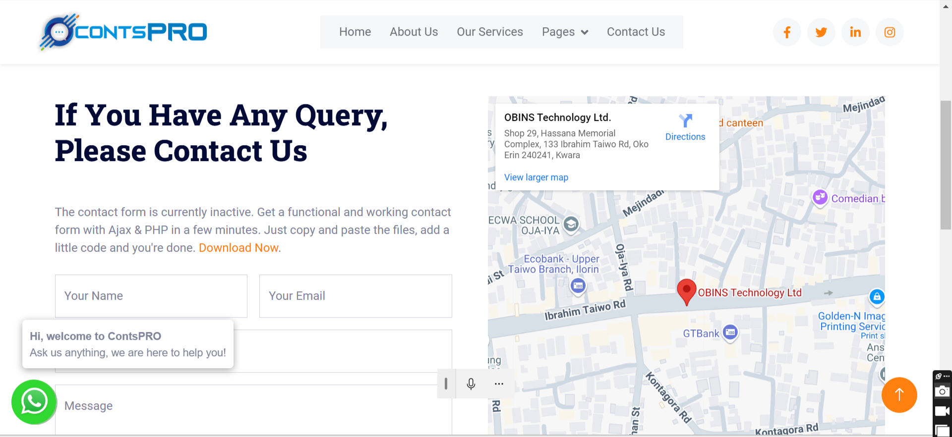The width and height of the screenshot is (952, 437).
Task: Click the Golden-N Image Printing marker icon
Action: coord(877,297)
